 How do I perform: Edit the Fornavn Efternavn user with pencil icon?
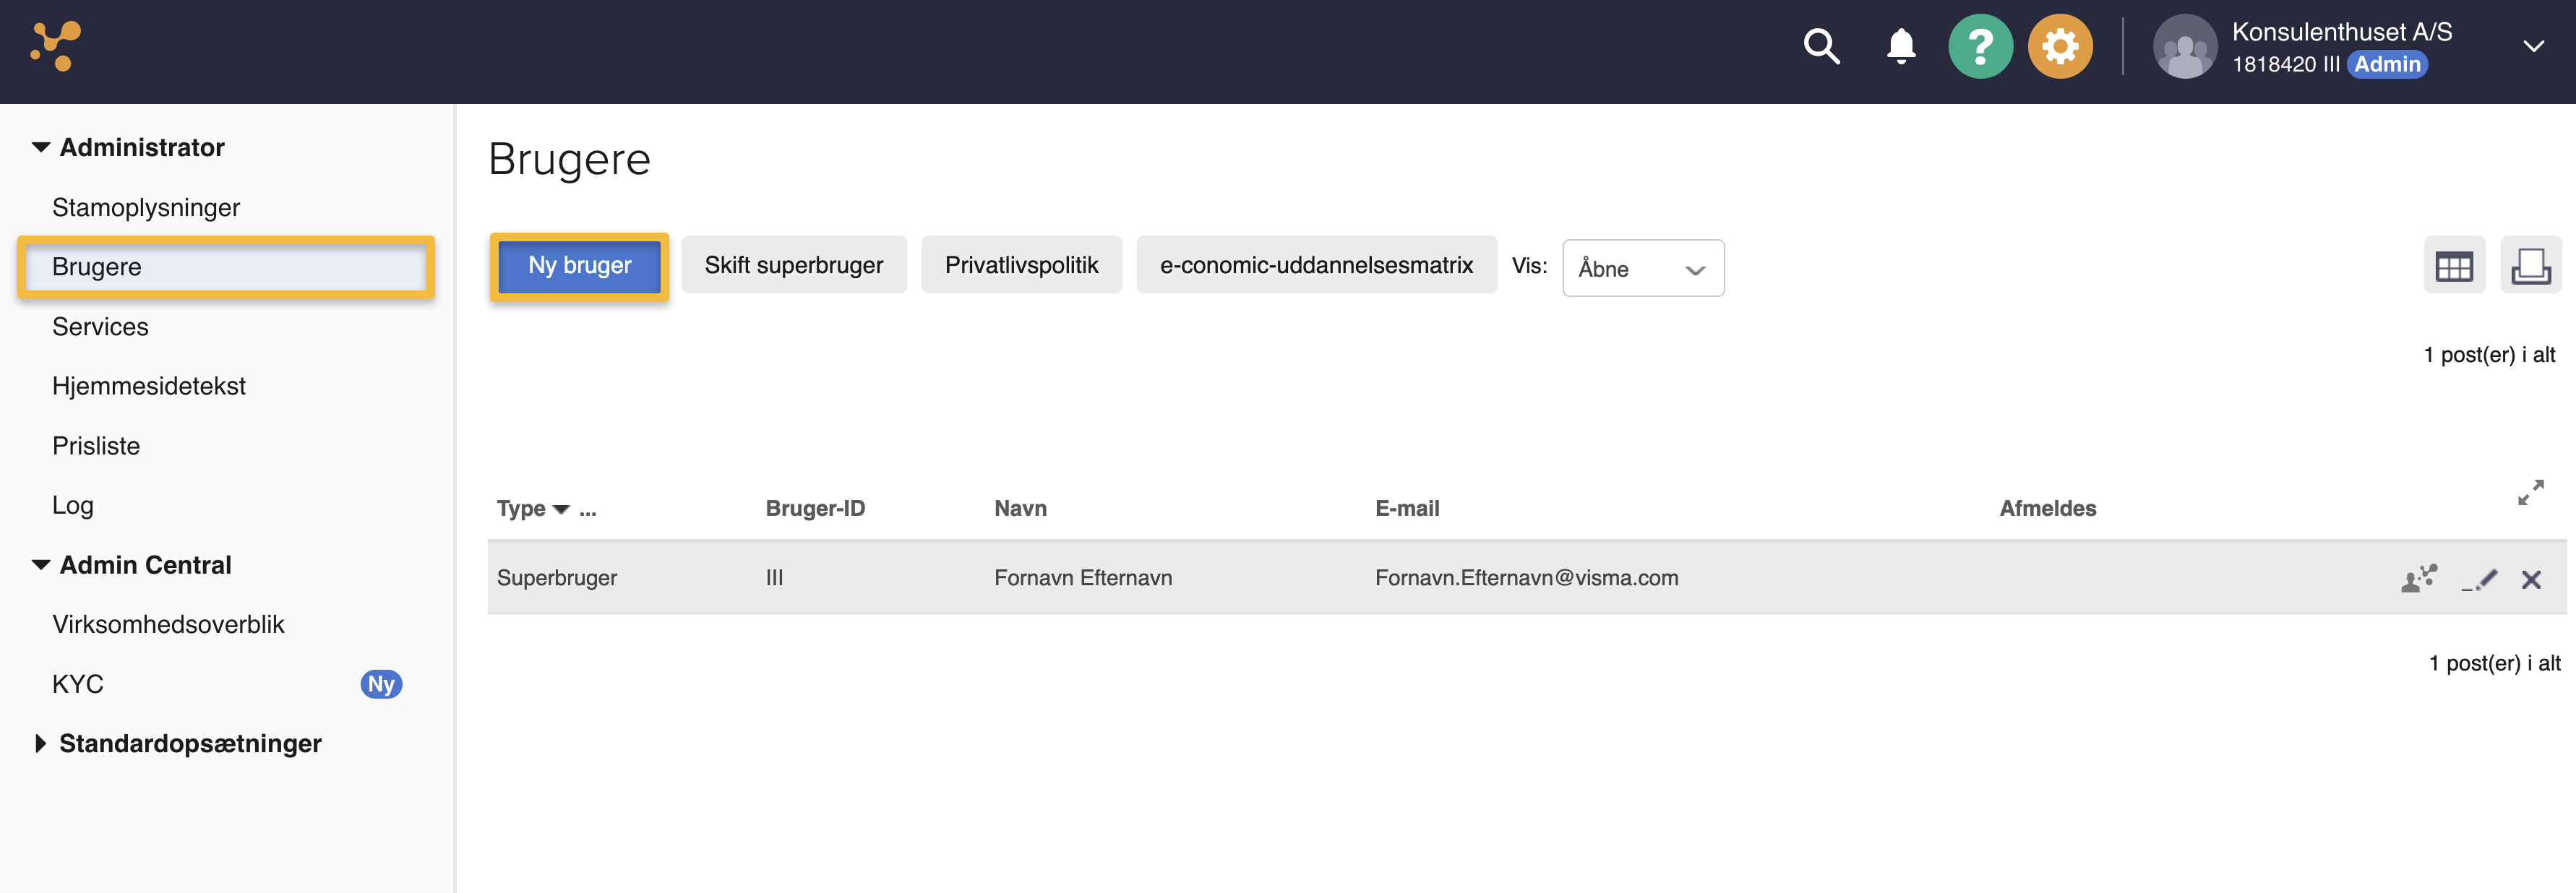[2479, 579]
